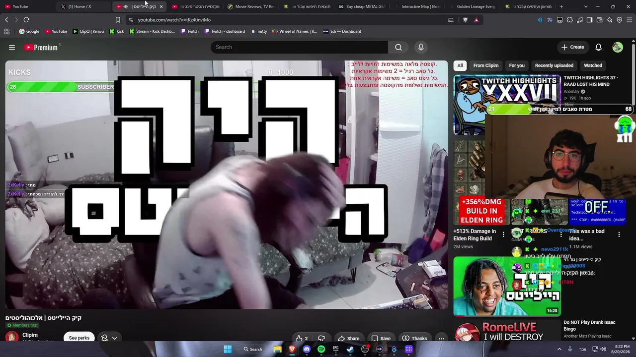Screen dimensions: 636x357
Task: Select the 'For you' filter chip
Action: pos(517,65)
